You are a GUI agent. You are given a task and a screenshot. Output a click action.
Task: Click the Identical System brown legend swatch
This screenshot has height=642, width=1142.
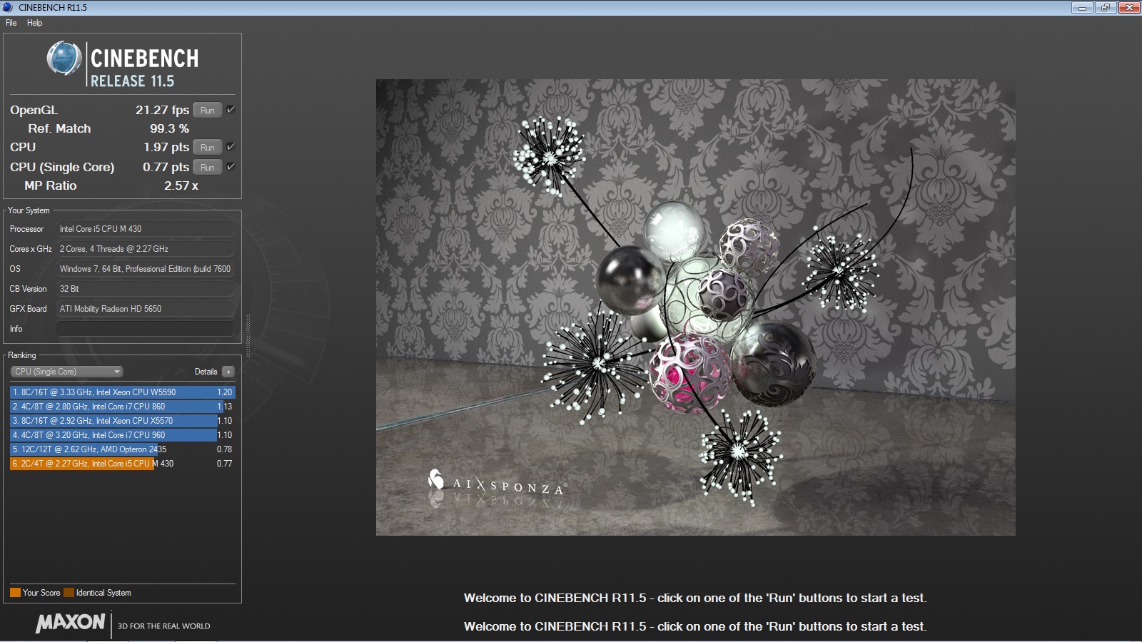(69, 593)
